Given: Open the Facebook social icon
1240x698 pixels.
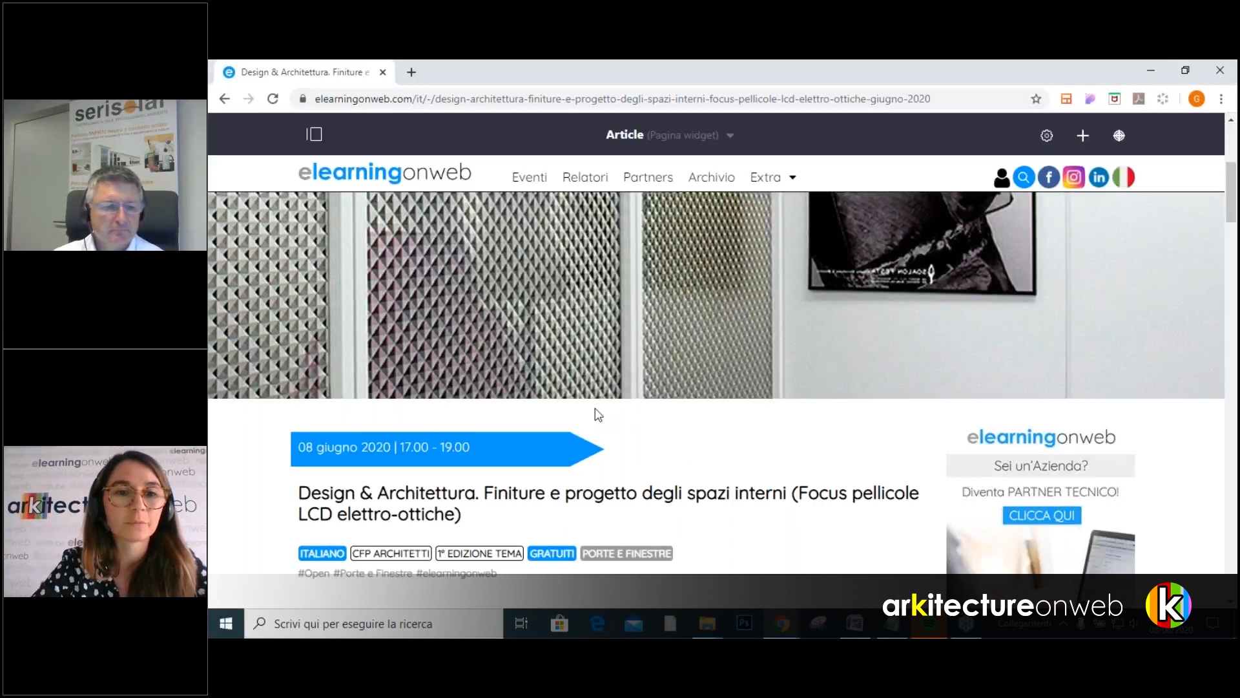Looking at the screenshot, I should [x=1049, y=177].
